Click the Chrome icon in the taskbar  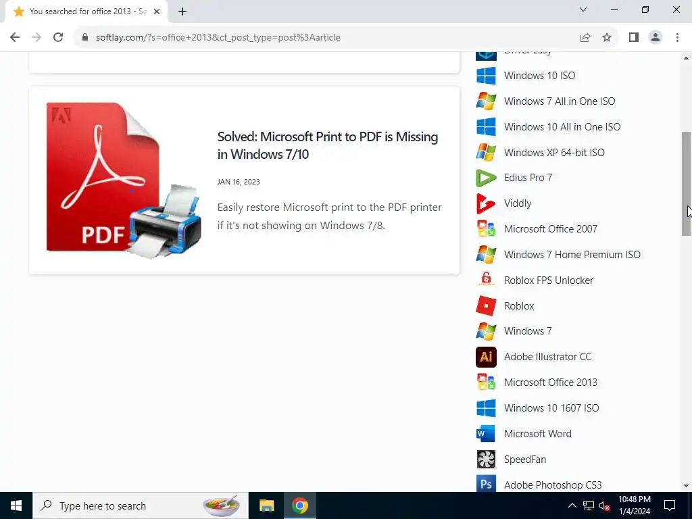(299, 505)
